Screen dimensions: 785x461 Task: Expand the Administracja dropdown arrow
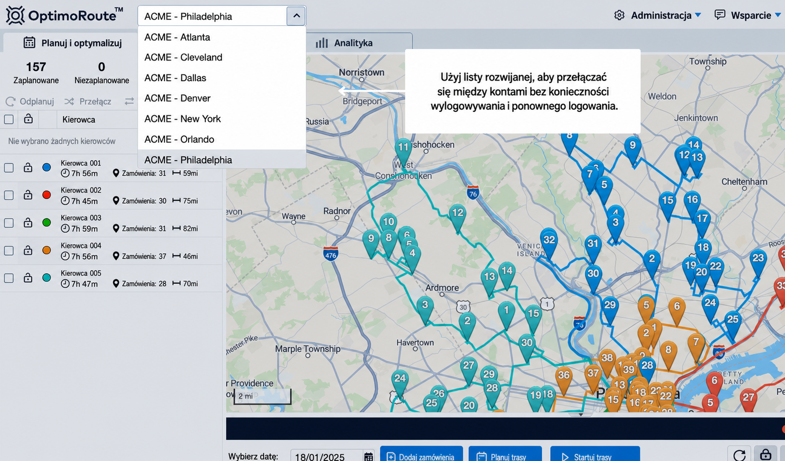pos(698,15)
